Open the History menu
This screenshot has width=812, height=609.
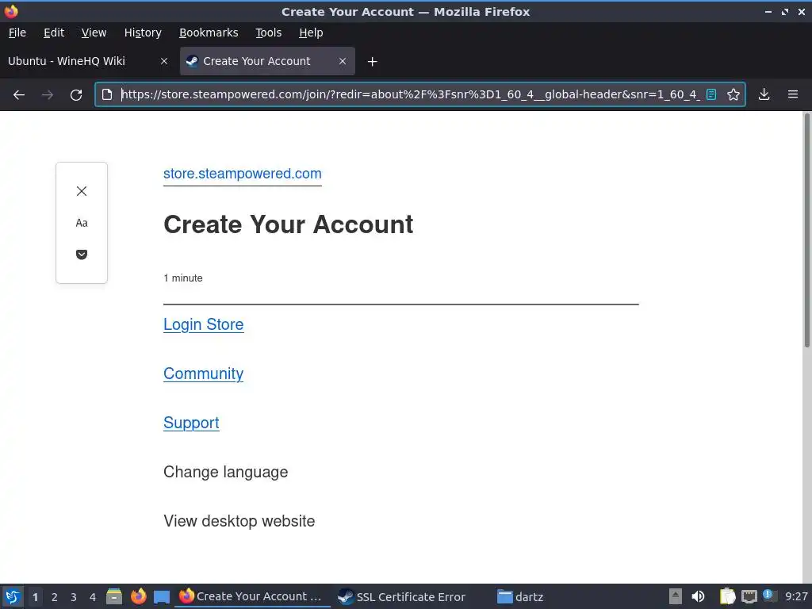143,33
